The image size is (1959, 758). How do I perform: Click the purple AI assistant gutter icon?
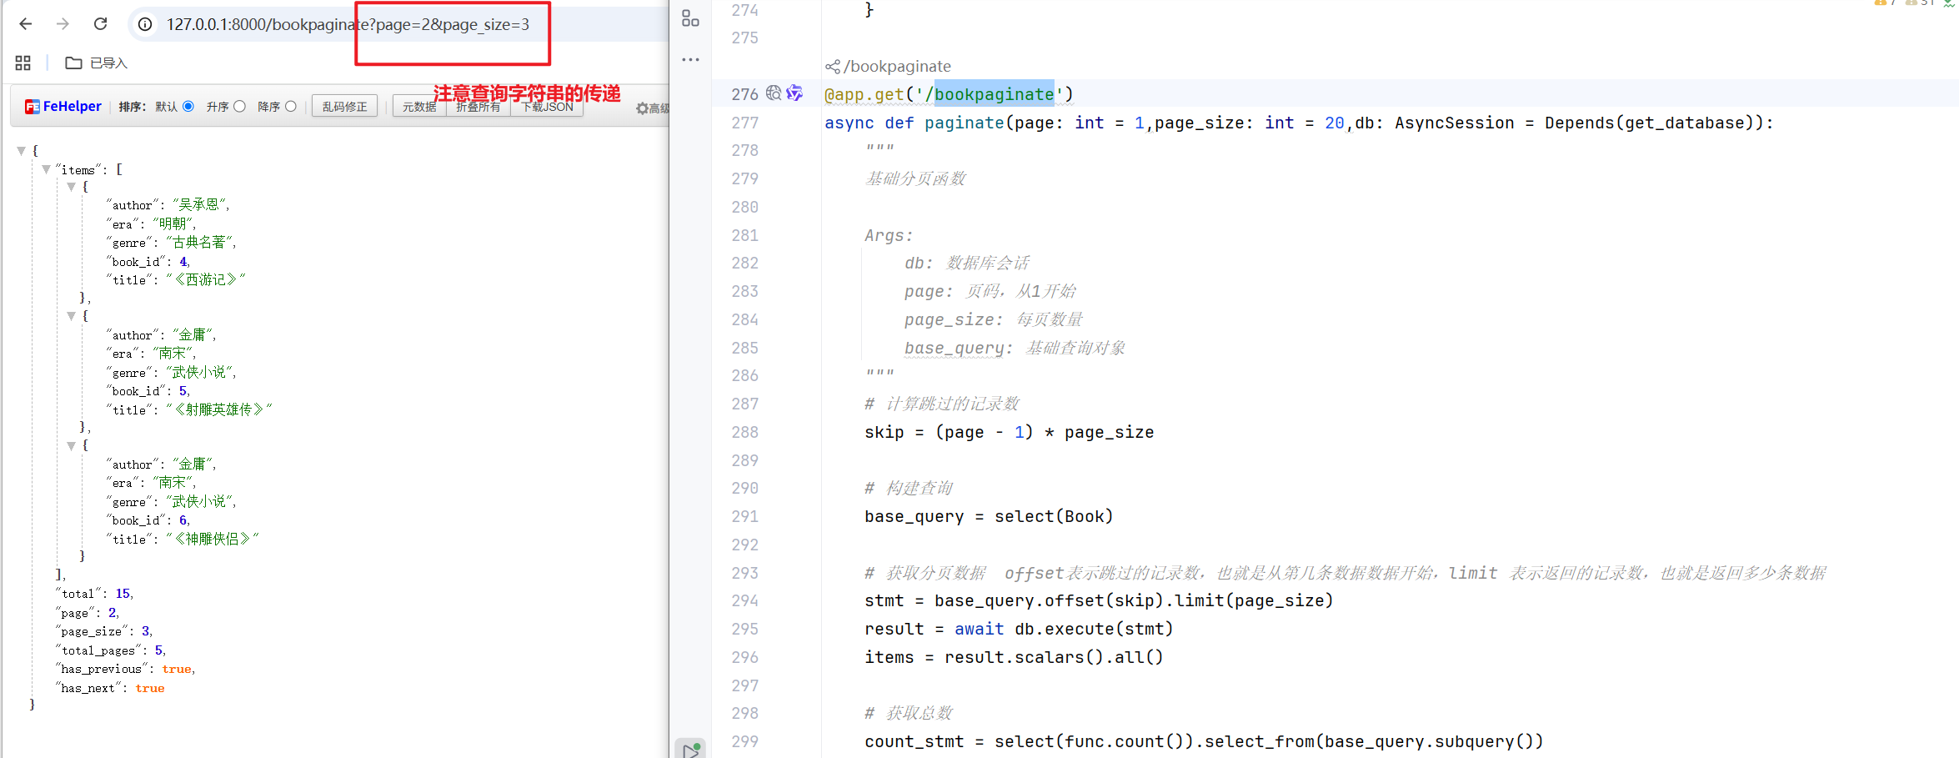coord(794,93)
